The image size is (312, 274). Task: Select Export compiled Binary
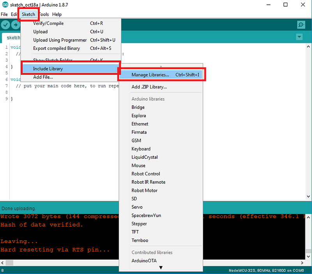point(71,48)
